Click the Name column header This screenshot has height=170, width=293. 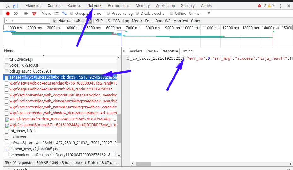(62, 51)
